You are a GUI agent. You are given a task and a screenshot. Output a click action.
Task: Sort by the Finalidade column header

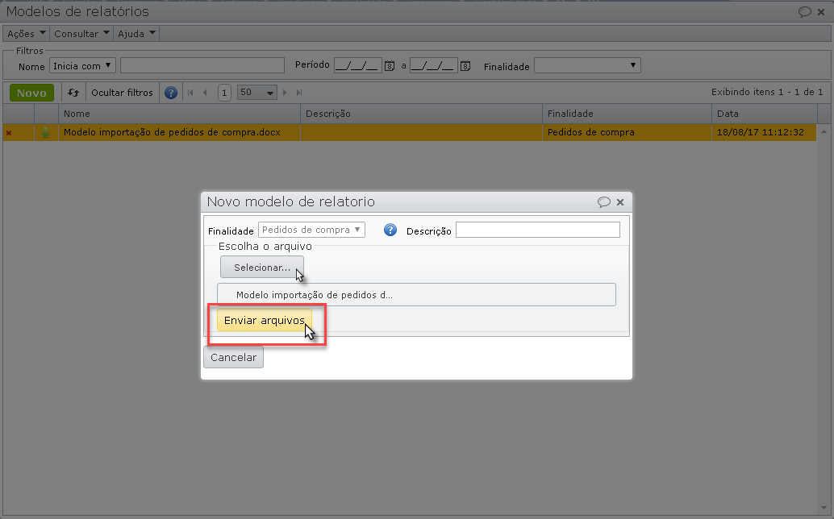[x=627, y=114]
